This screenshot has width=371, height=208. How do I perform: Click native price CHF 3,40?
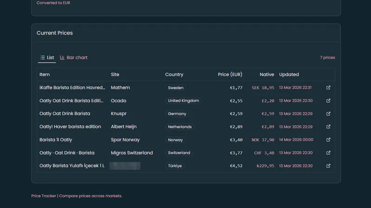tap(264, 153)
